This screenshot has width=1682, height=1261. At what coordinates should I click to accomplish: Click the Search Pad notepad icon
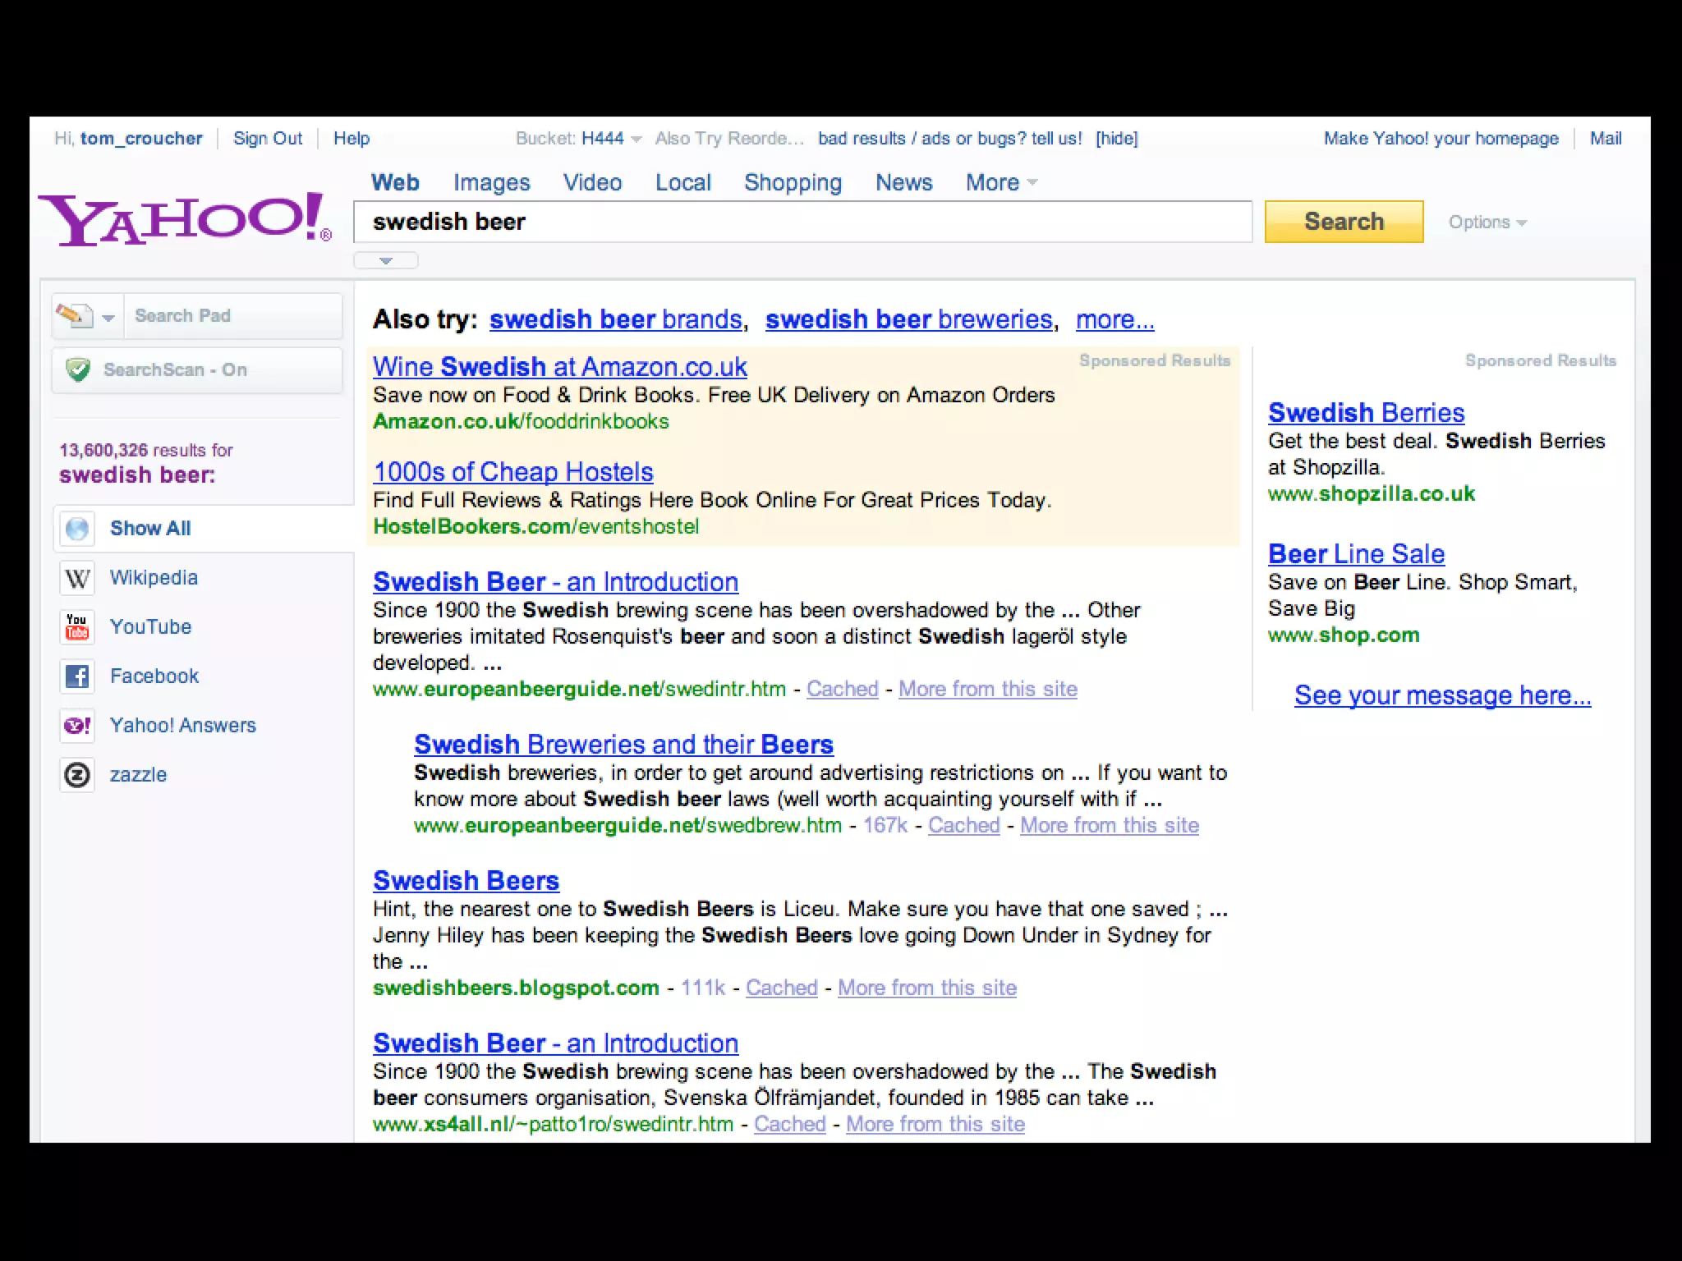pos(74,315)
